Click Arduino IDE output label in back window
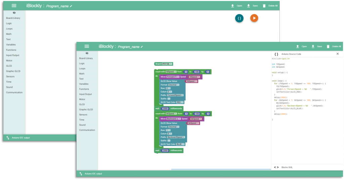 point(20,138)
